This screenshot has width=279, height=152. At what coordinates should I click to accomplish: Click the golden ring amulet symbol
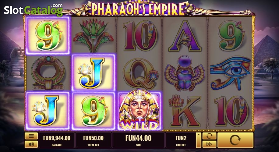48,73
